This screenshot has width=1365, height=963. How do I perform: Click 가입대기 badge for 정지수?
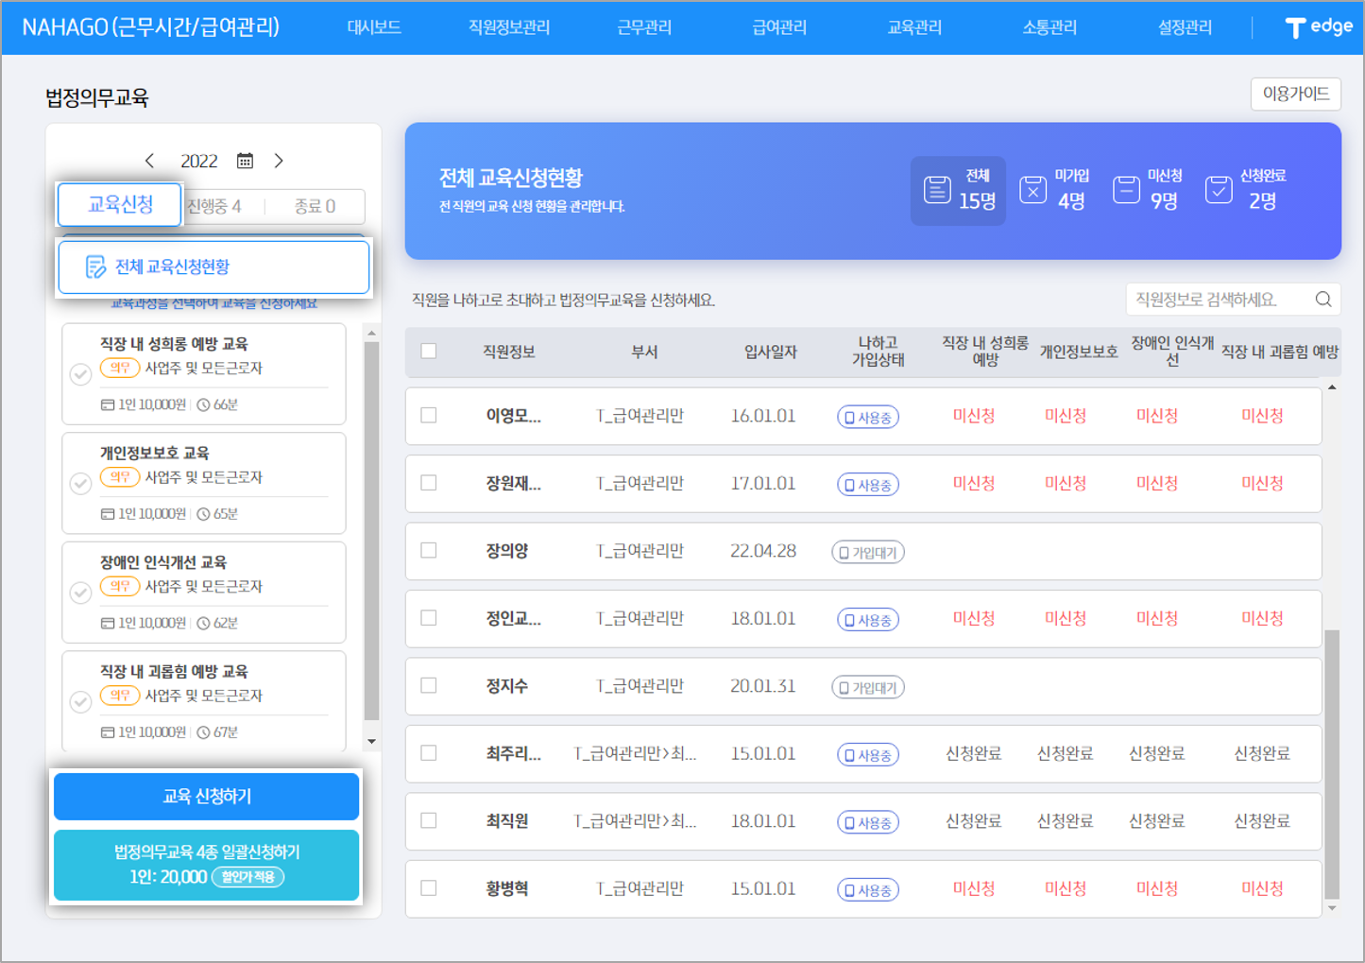(x=868, y=687)
